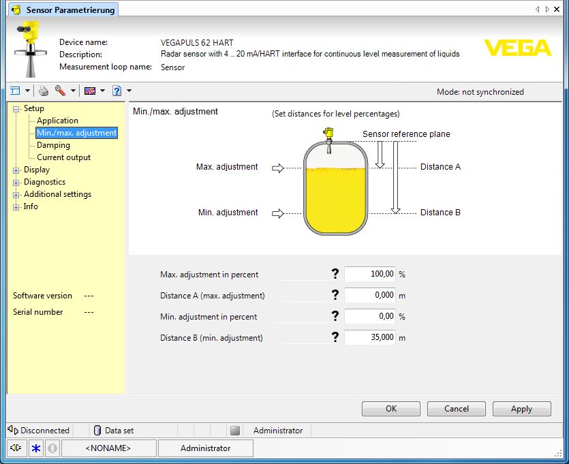The width and height of the screenshot is (569, 464).
Task: Click the Min. adjustment arrow icon in diagram
Action: click(x=277, y=213)
